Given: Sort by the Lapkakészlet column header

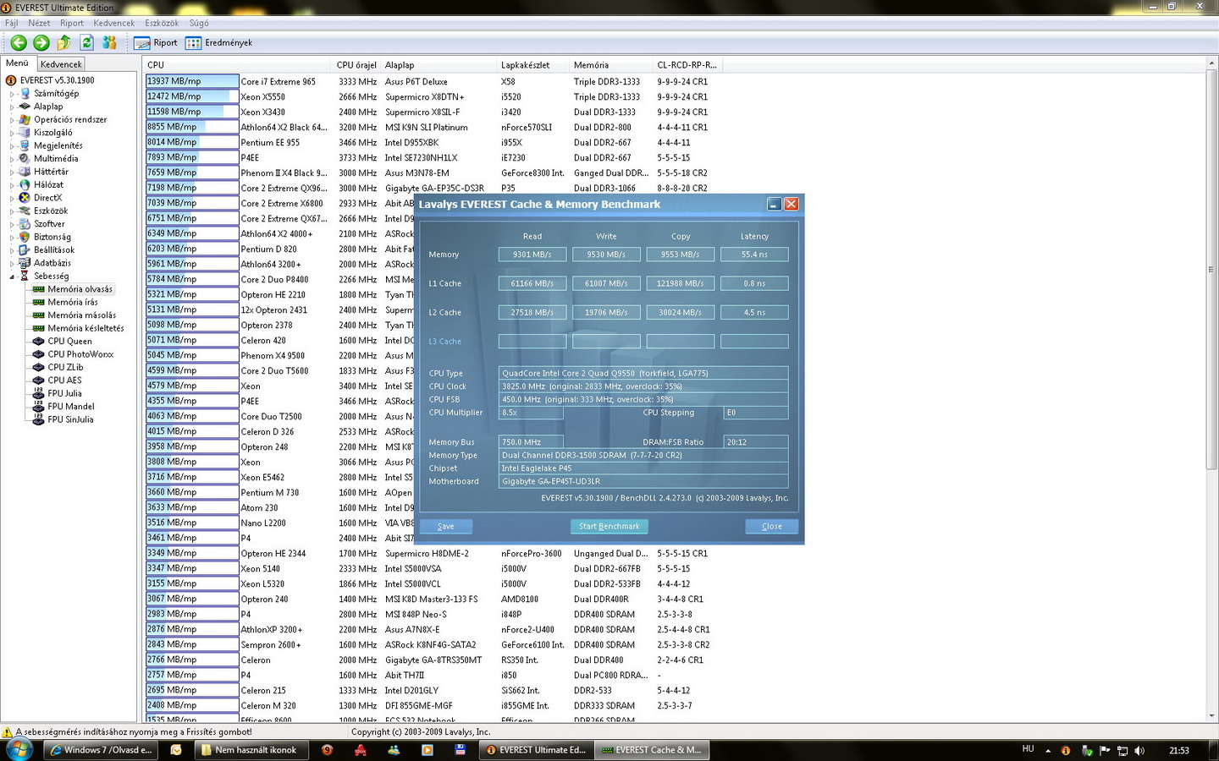Looking at the screenshot, I should 533,65.
